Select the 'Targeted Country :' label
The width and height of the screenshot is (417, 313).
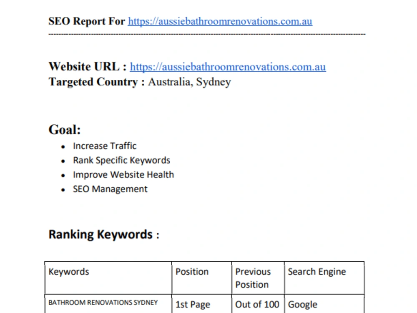click(x=97, y=82)
